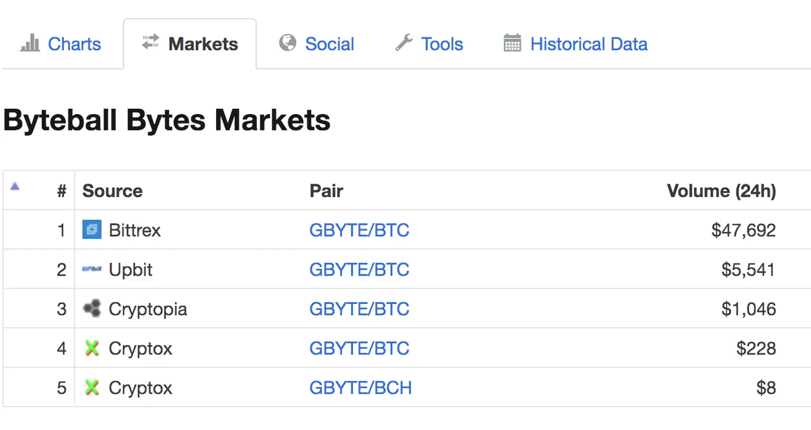The image size is (811, 430).
Task: Click the $5,541 volume value
Action: [748, 269]
